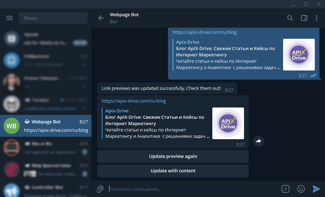325x197 pixels.
Task: Open Apix-Drive logo thumbnail in sent message
Action: [x=299, y=55]
